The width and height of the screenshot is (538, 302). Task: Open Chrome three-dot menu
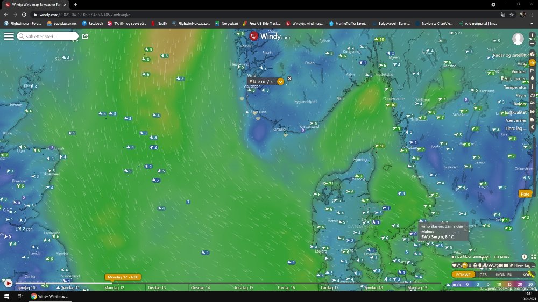532,15
